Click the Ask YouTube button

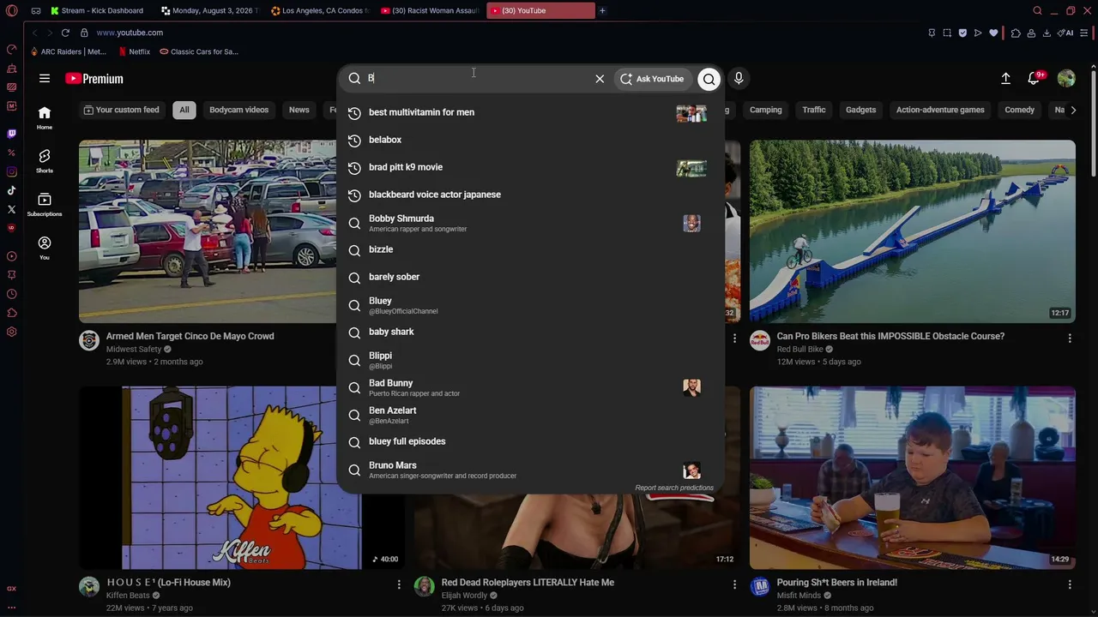click(x=653, y=79)
